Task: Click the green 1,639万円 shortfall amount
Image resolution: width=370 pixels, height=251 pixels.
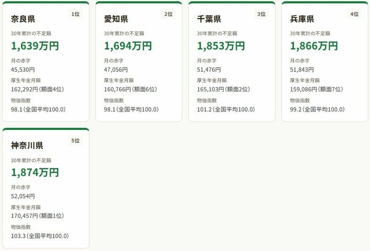Action: 35,46
